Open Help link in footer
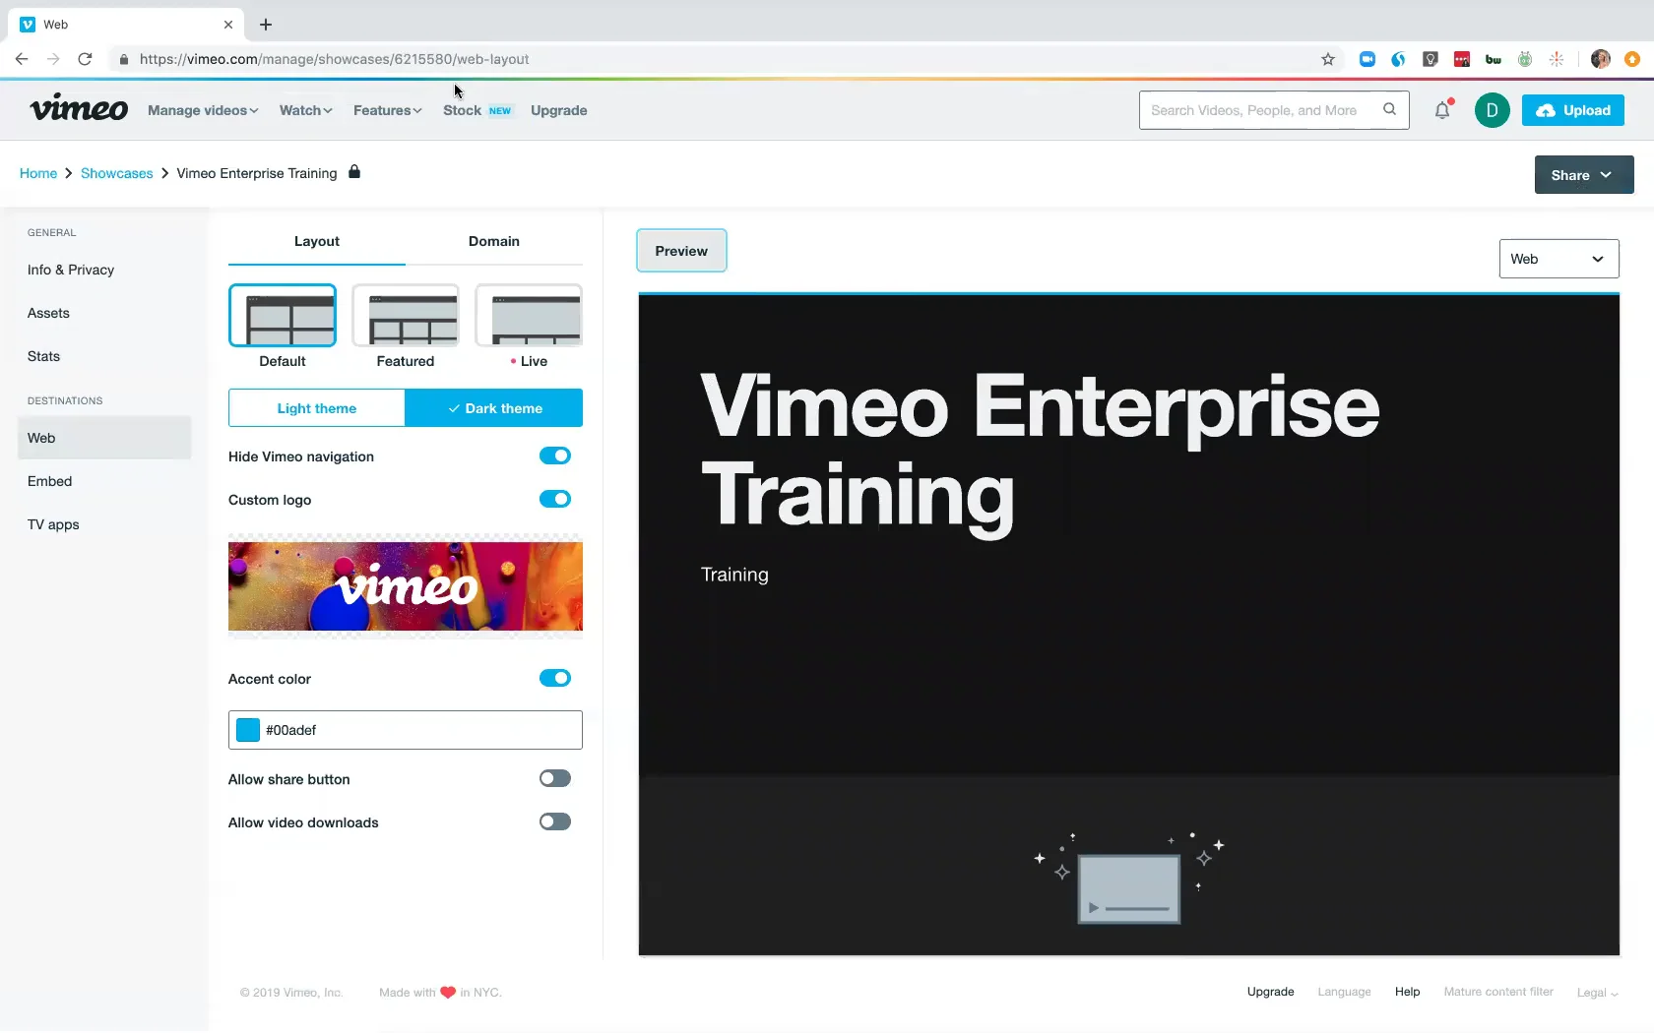Viewport: 1654px width, 1033px height. click(x=1407, y=992)
